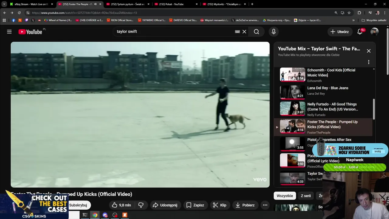Go back to previous page

pyautogui.click(x=5, y=13)
